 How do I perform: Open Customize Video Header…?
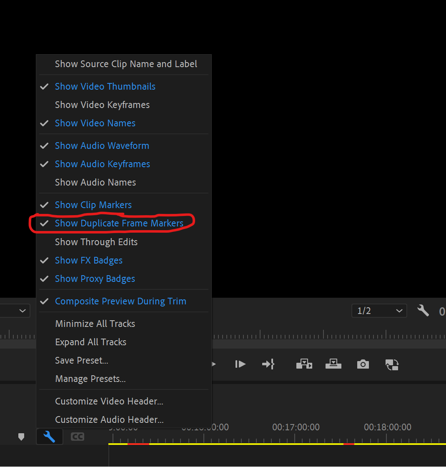click(124, 401)
